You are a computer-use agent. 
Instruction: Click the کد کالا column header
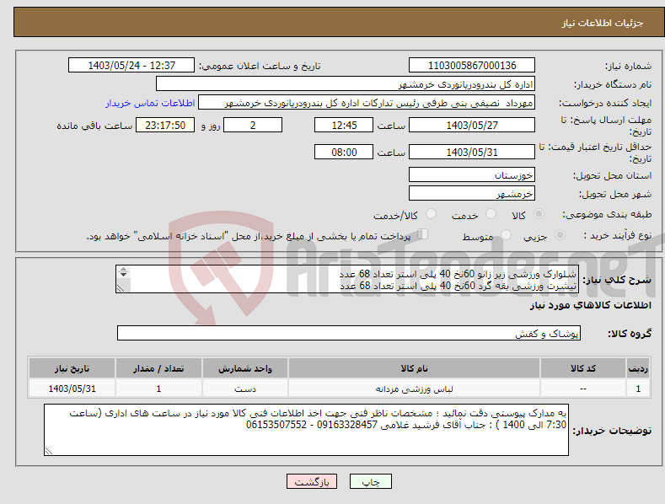[x=583, y=368]
